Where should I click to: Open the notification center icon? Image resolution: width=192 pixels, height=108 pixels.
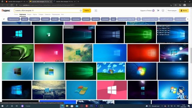(x=189, y=106)
